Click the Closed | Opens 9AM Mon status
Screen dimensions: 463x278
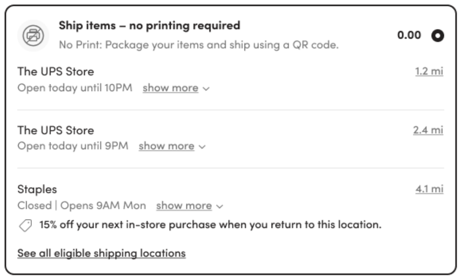coord(81,206)
